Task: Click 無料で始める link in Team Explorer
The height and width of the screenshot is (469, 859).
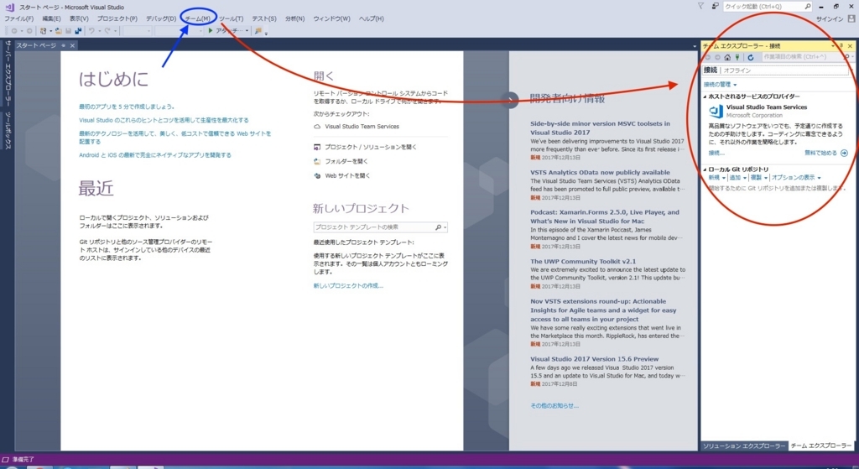Action: (820, 154)
